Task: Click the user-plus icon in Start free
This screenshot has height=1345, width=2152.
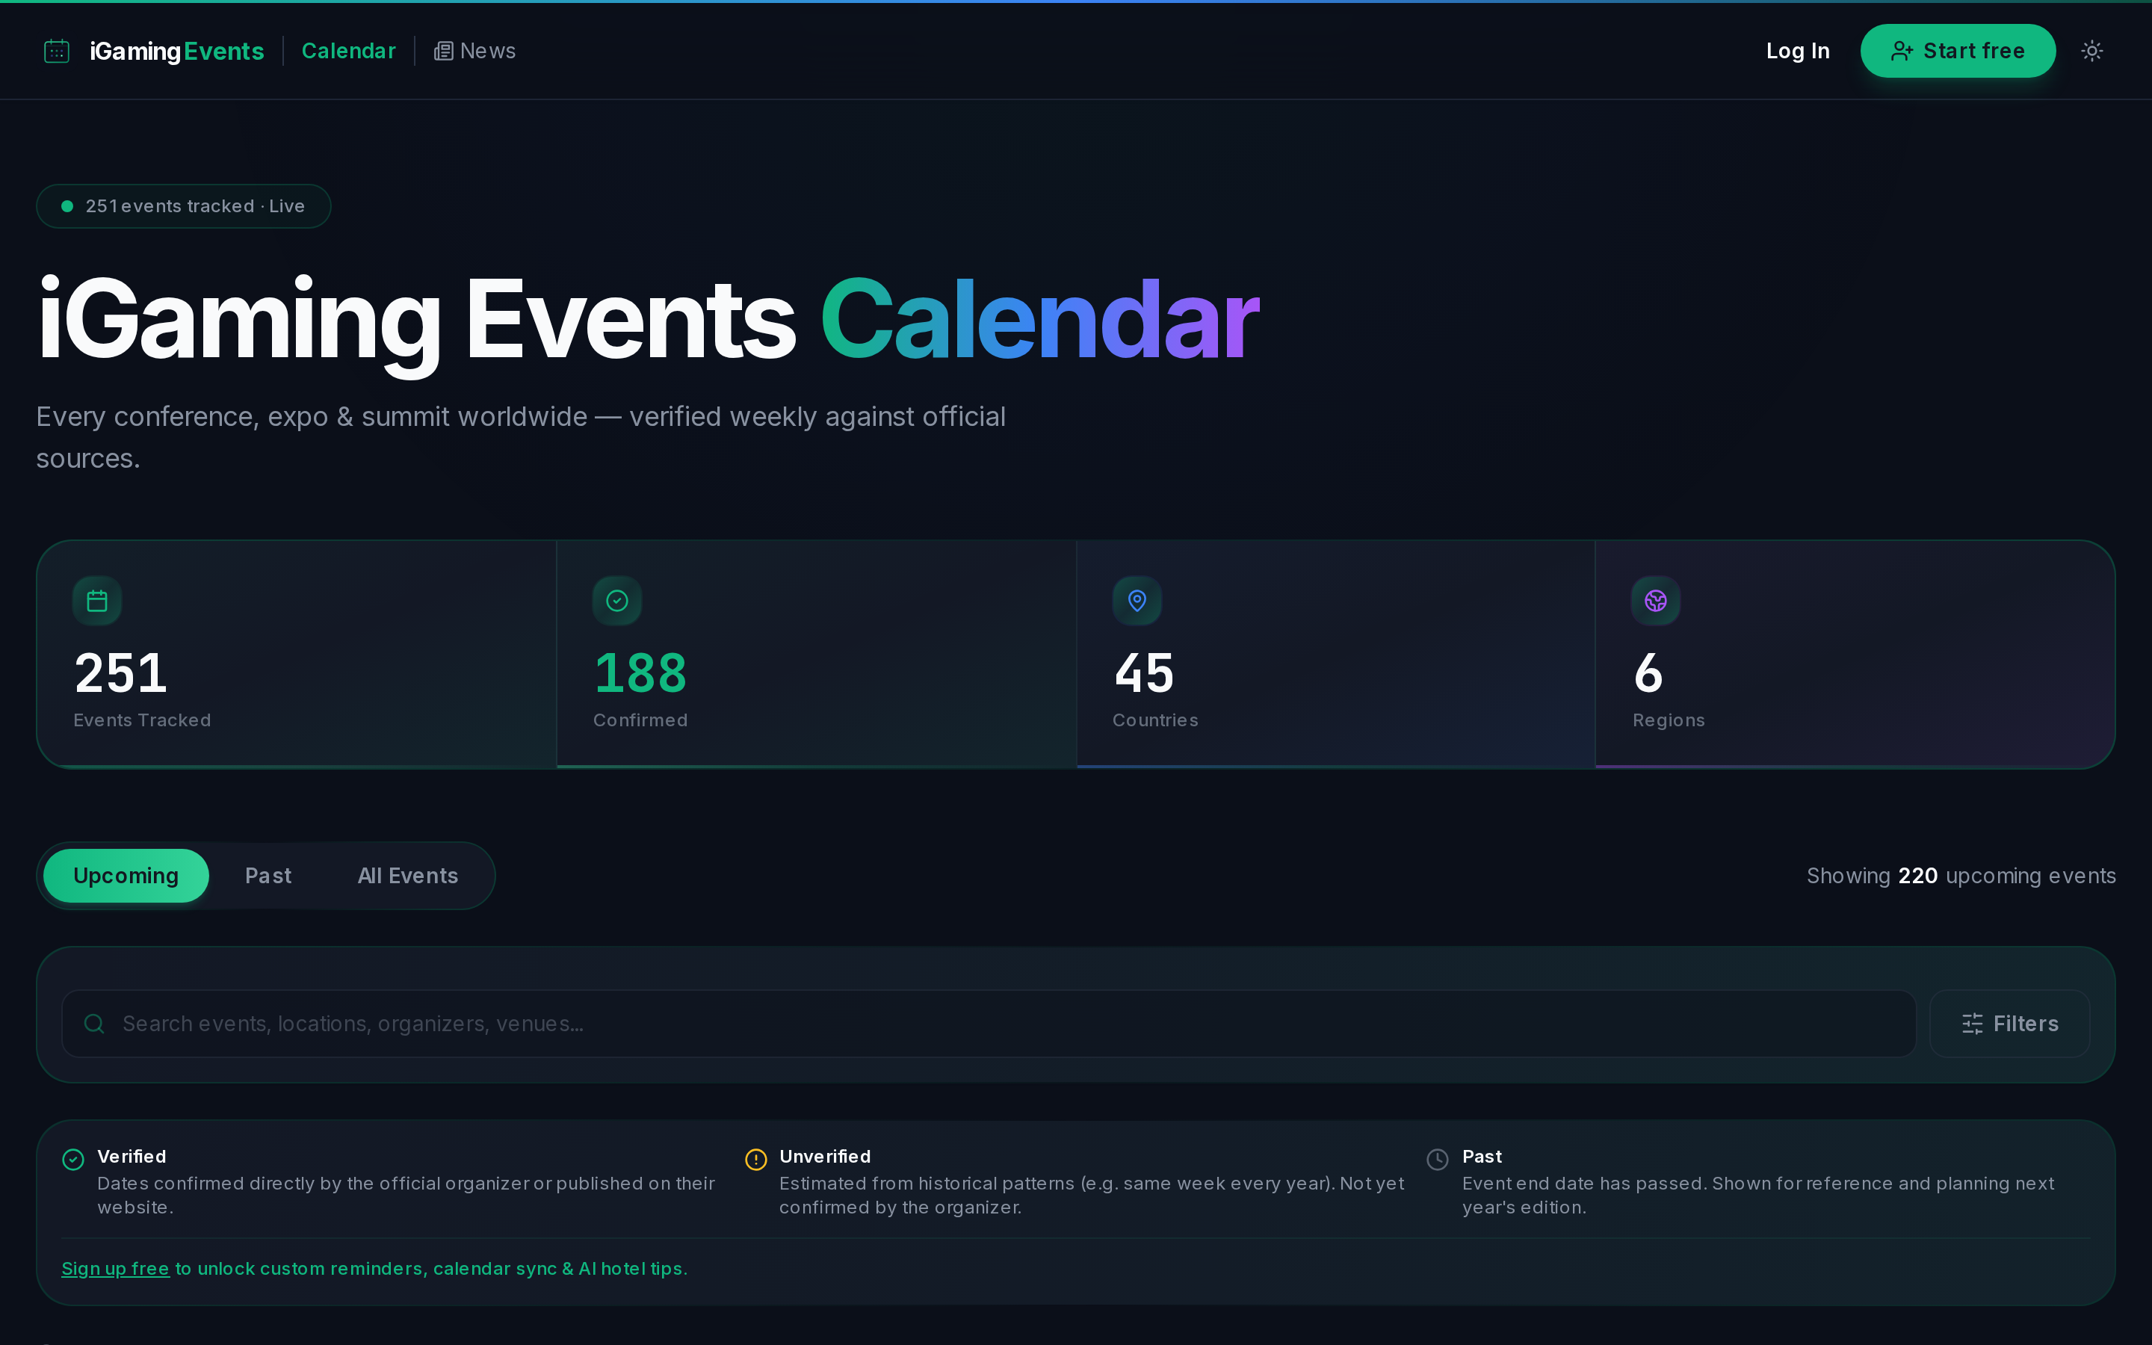Action: coord(1901,51)
